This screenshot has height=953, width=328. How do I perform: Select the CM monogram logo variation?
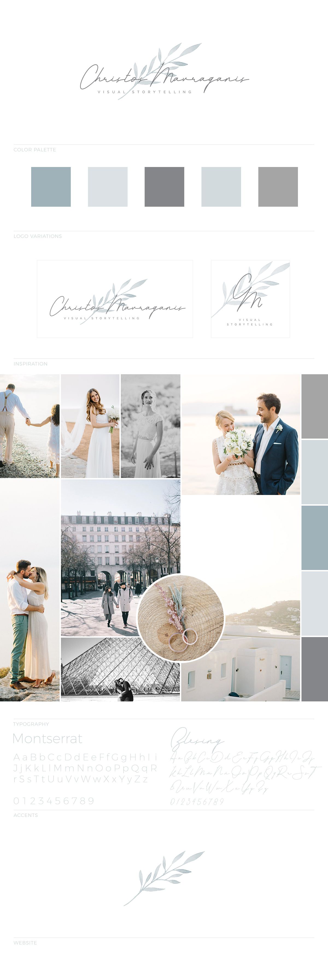(x=250, y=299)
